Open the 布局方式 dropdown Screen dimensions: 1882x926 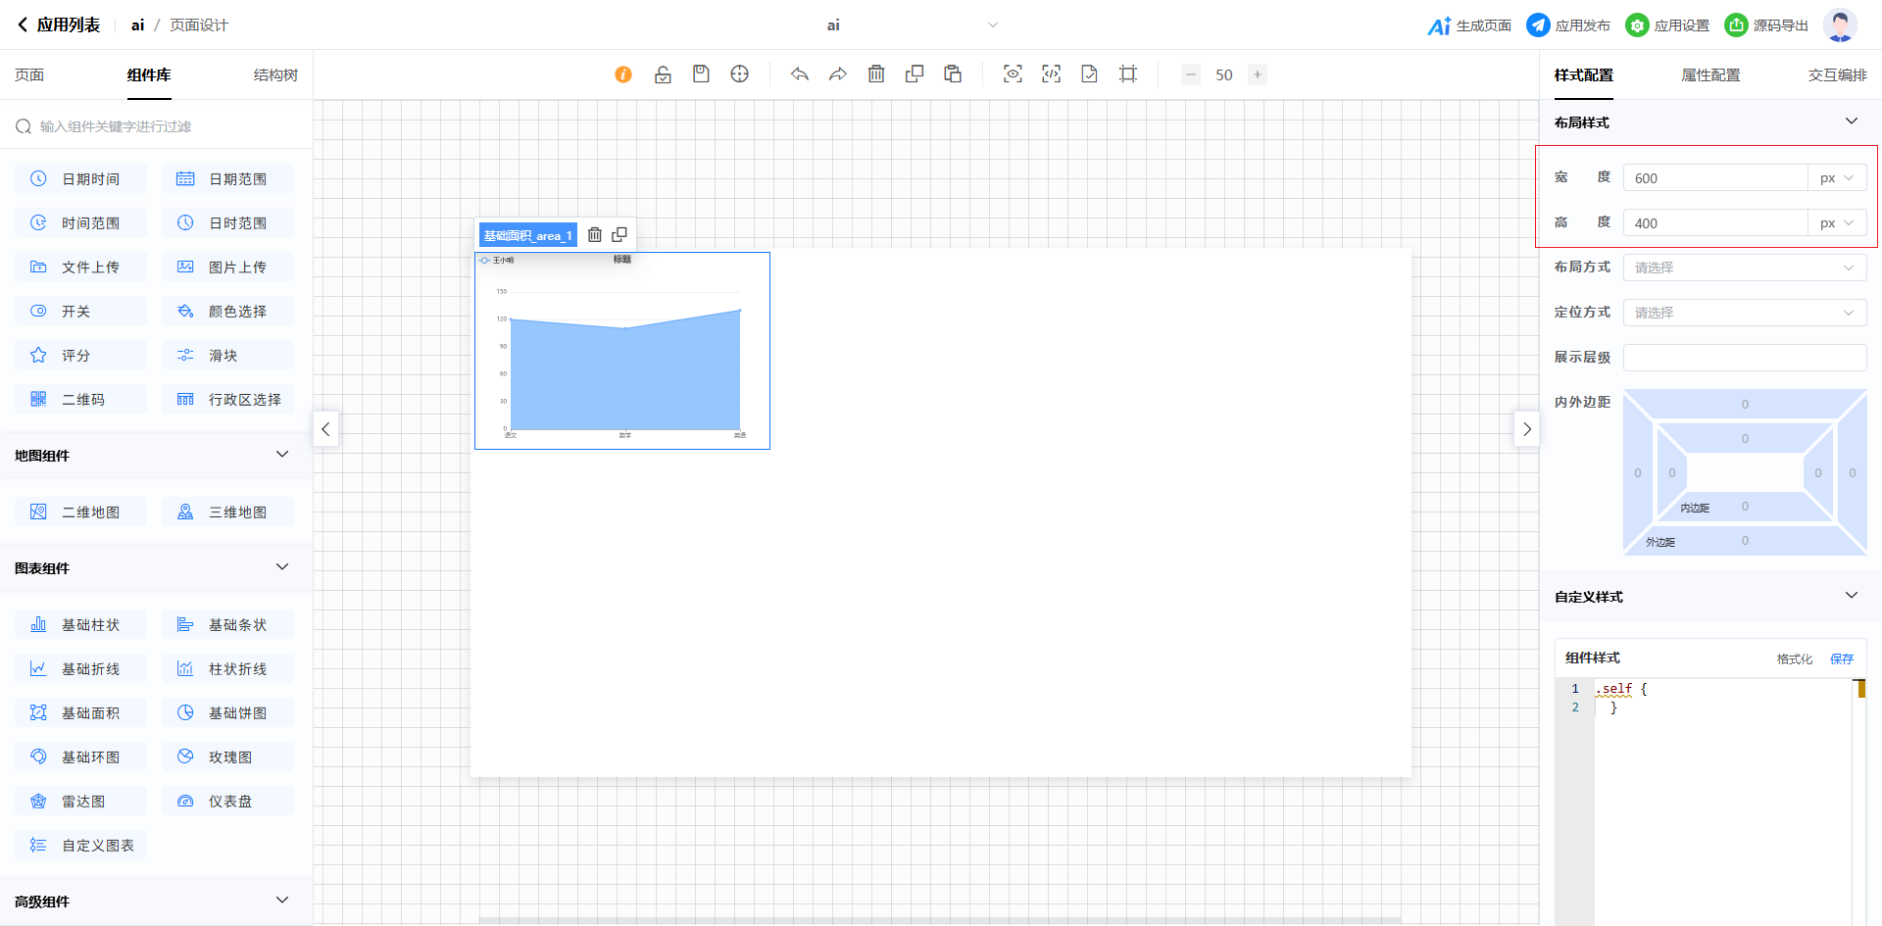[x=1744, y=268]
